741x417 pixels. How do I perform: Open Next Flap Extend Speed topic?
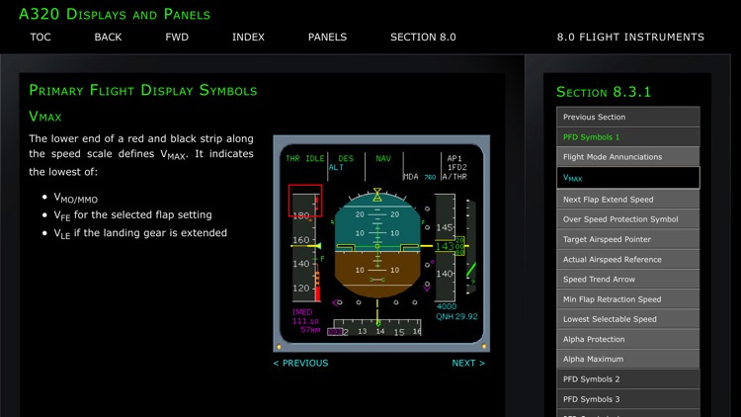tap(628, 200)
